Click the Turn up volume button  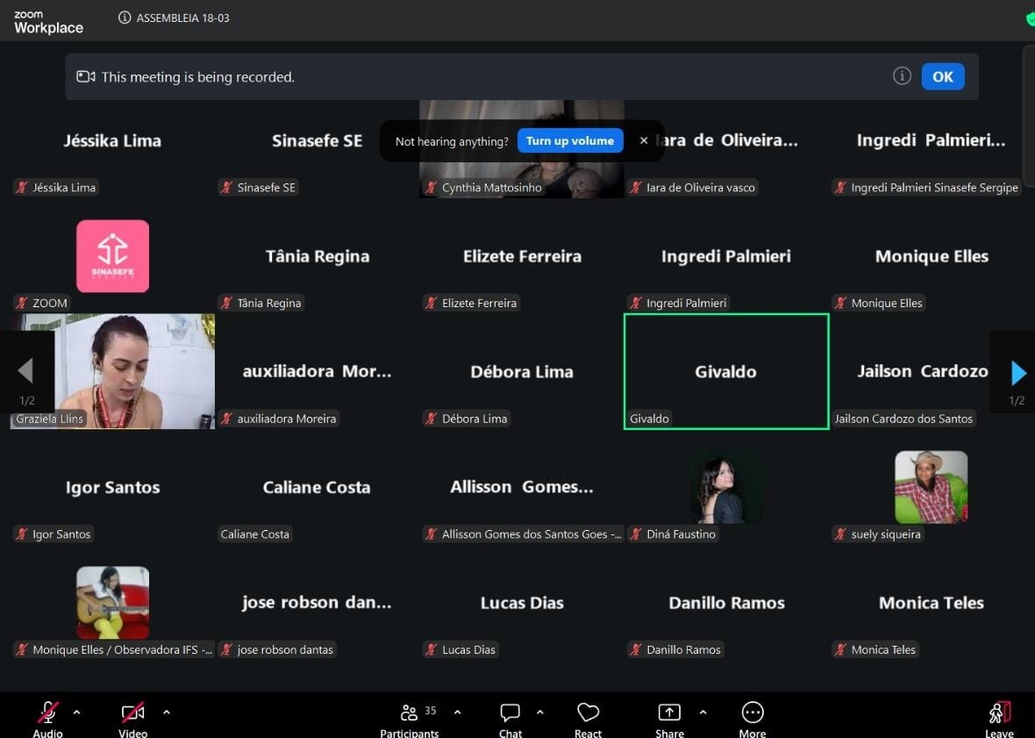[570, 140]
